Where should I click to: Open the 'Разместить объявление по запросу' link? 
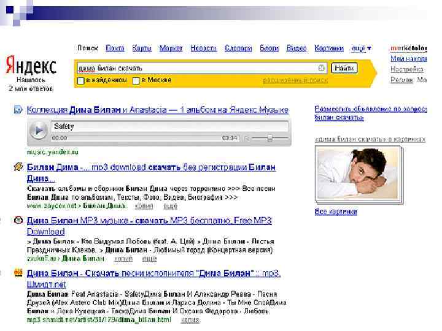(x=371, y=113)
